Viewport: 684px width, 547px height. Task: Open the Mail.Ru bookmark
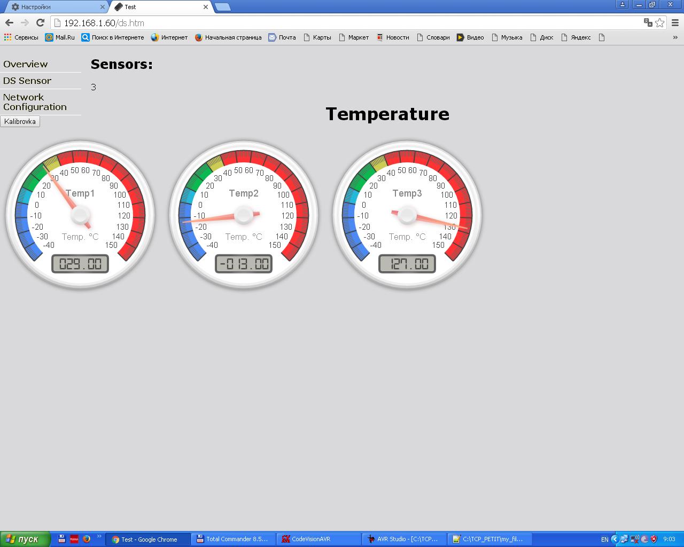(60, 37)
